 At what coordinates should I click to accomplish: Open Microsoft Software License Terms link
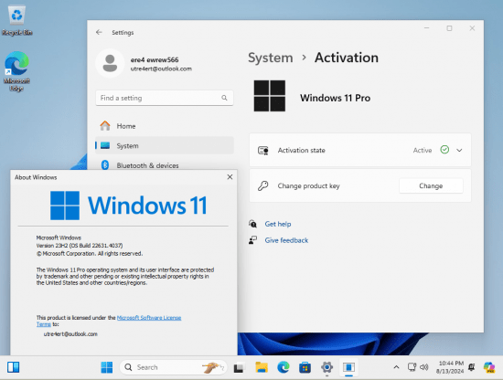pyautogui.click(x=149, y=318)
